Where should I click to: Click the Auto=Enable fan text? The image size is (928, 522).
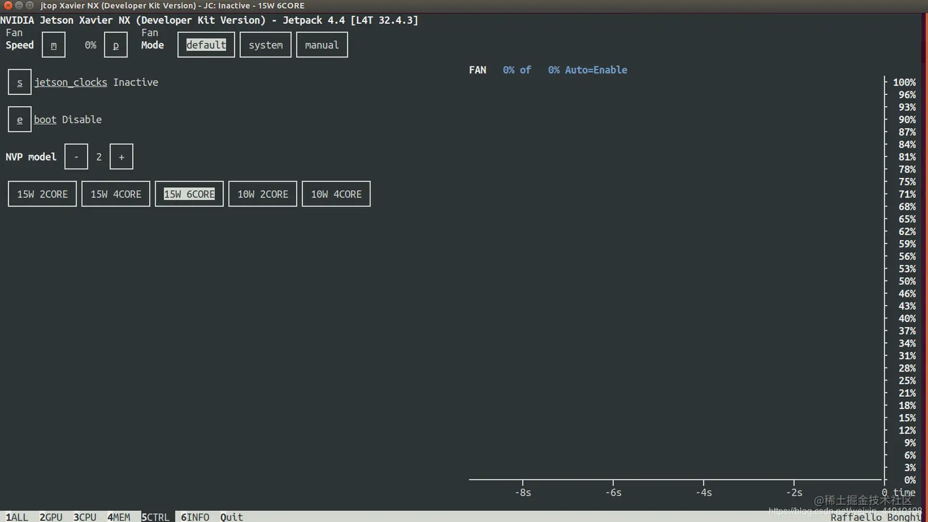[596, 70]
